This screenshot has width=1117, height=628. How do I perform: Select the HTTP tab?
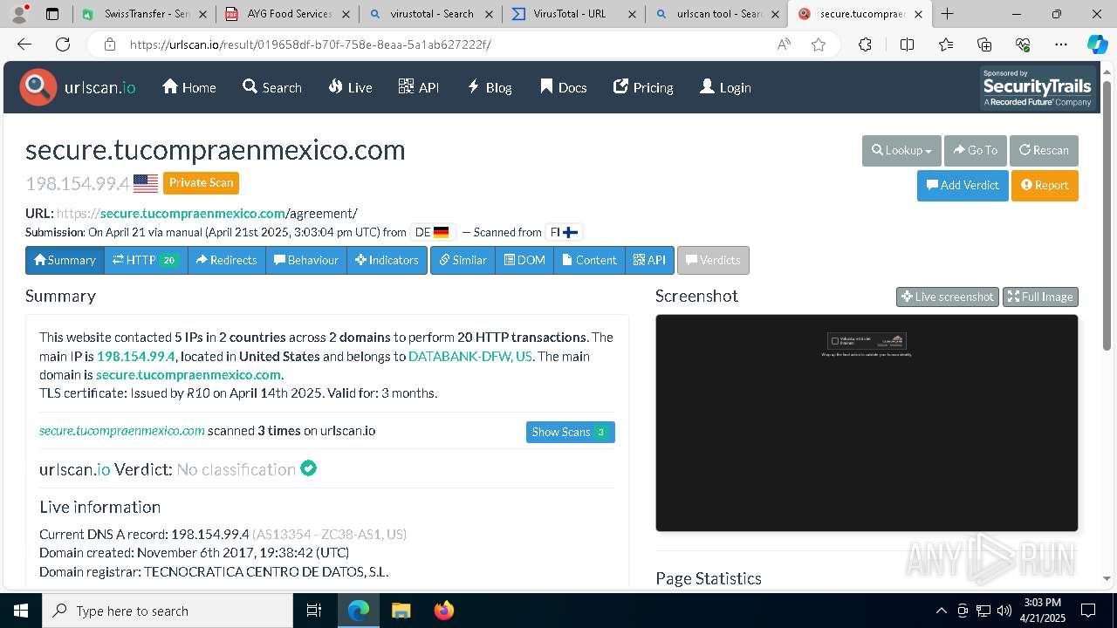point(146,260)
